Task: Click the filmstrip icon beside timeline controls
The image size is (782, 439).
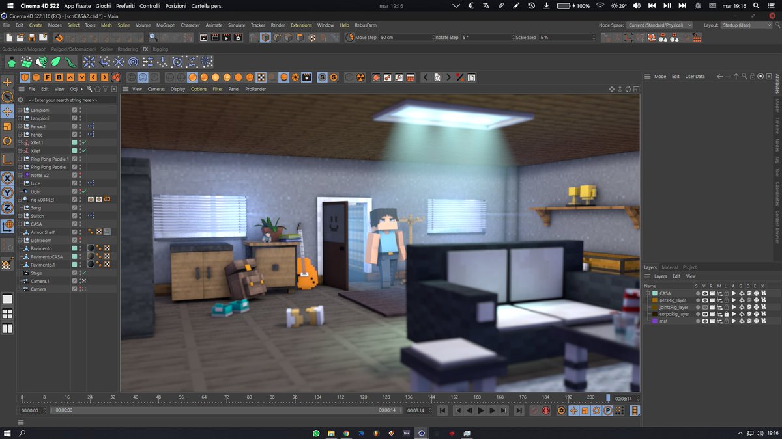Action: click(635, 410)
